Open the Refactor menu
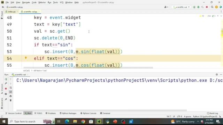The height and width of the screenshot is (125, 223). (x=42, y=2)
